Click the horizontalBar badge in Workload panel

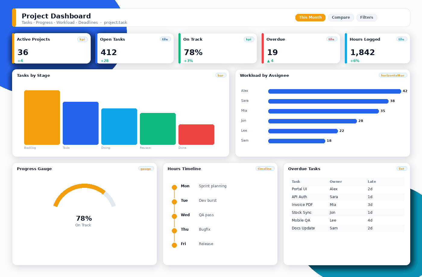pyautogui.click(x=393, y=75)
